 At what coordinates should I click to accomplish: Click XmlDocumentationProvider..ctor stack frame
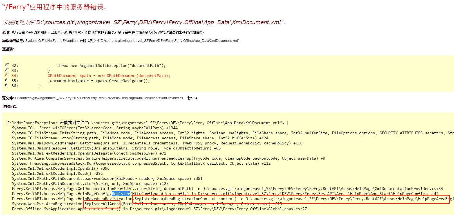(x=227, y=189)
